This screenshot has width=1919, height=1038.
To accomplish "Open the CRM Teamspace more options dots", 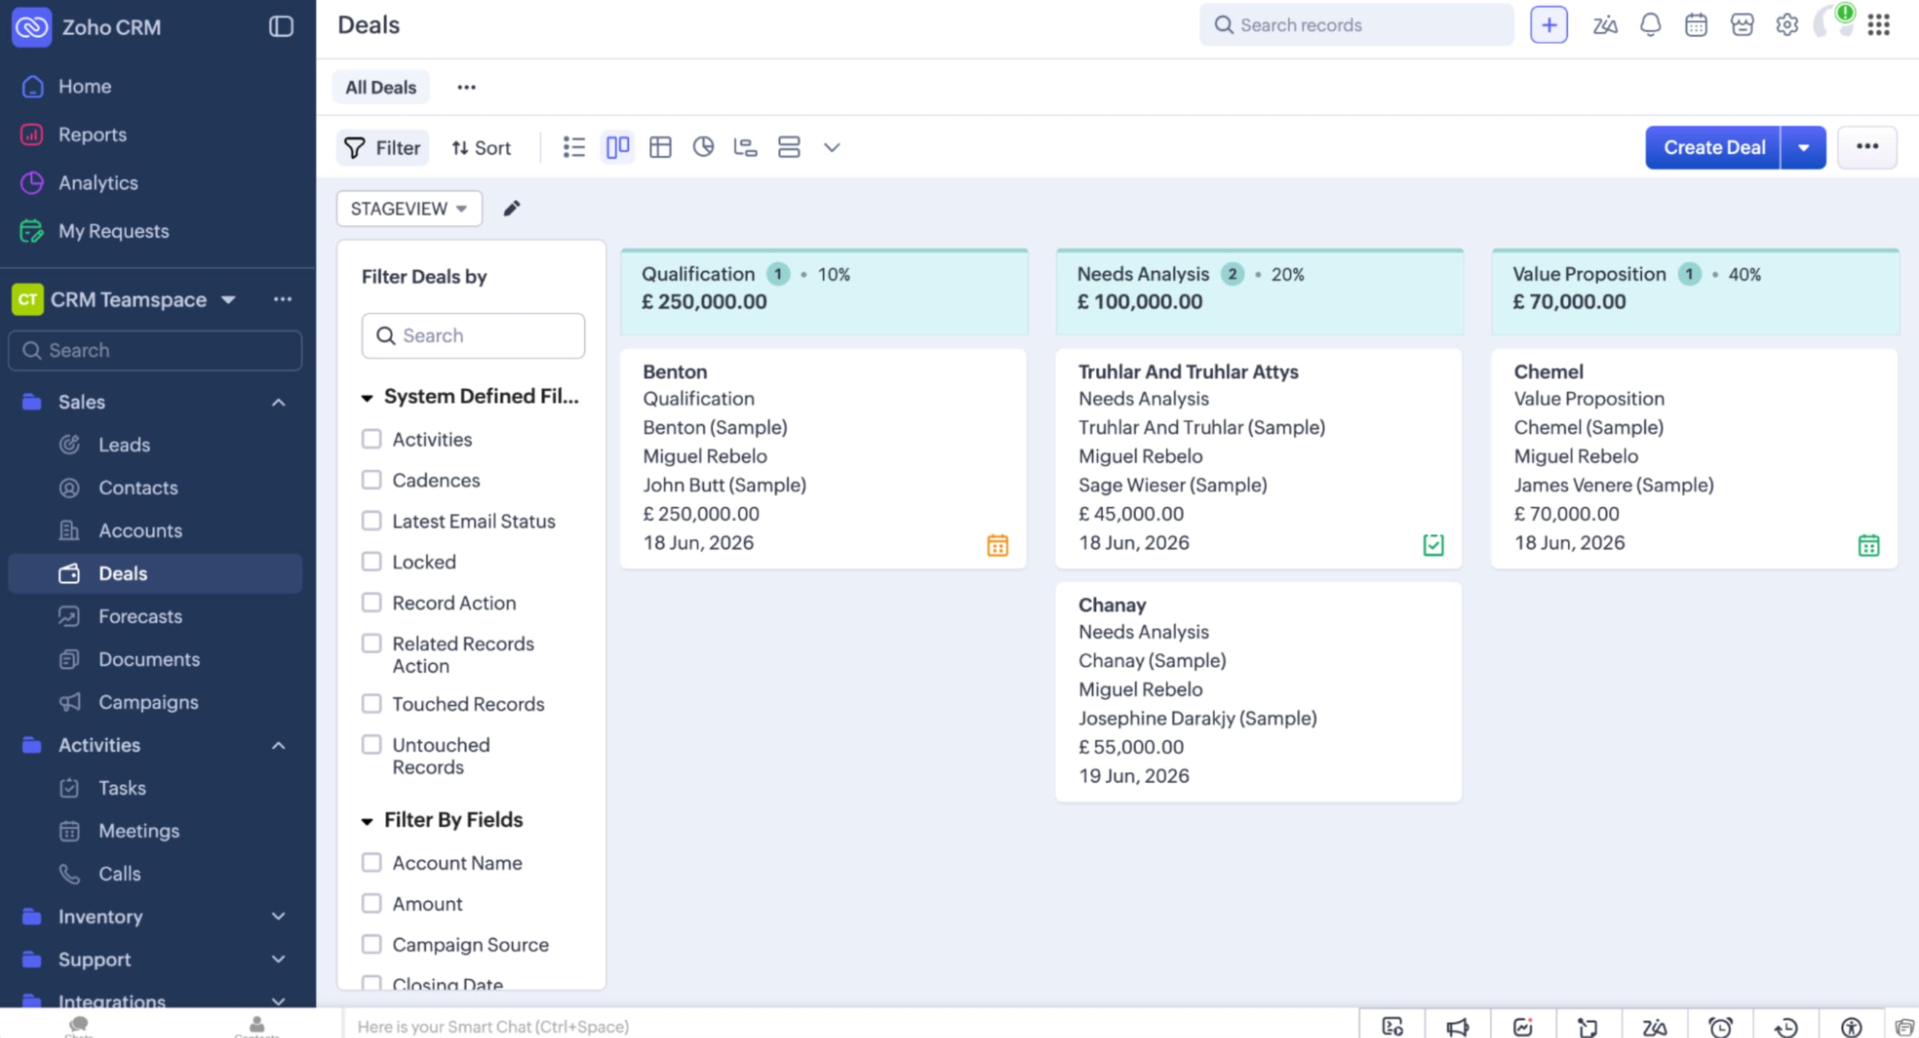I will click(282, 300).
